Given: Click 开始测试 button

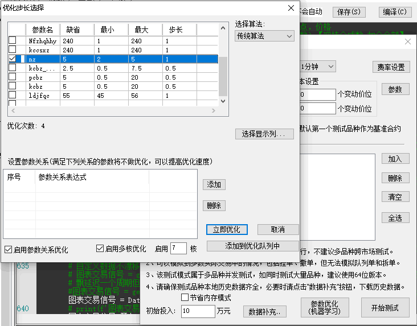Looking at the screenshot, I should tap(385, 307).
